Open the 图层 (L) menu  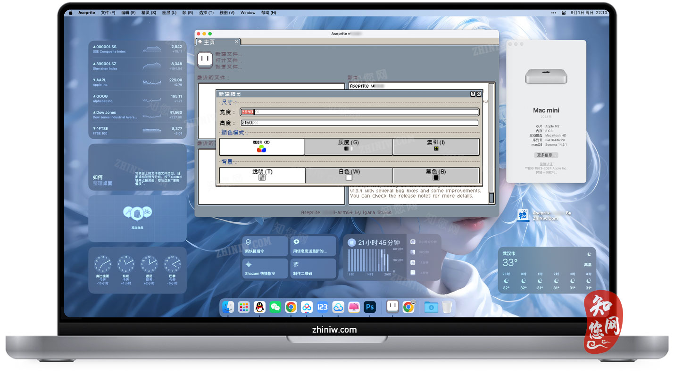(x=169, y=13)
